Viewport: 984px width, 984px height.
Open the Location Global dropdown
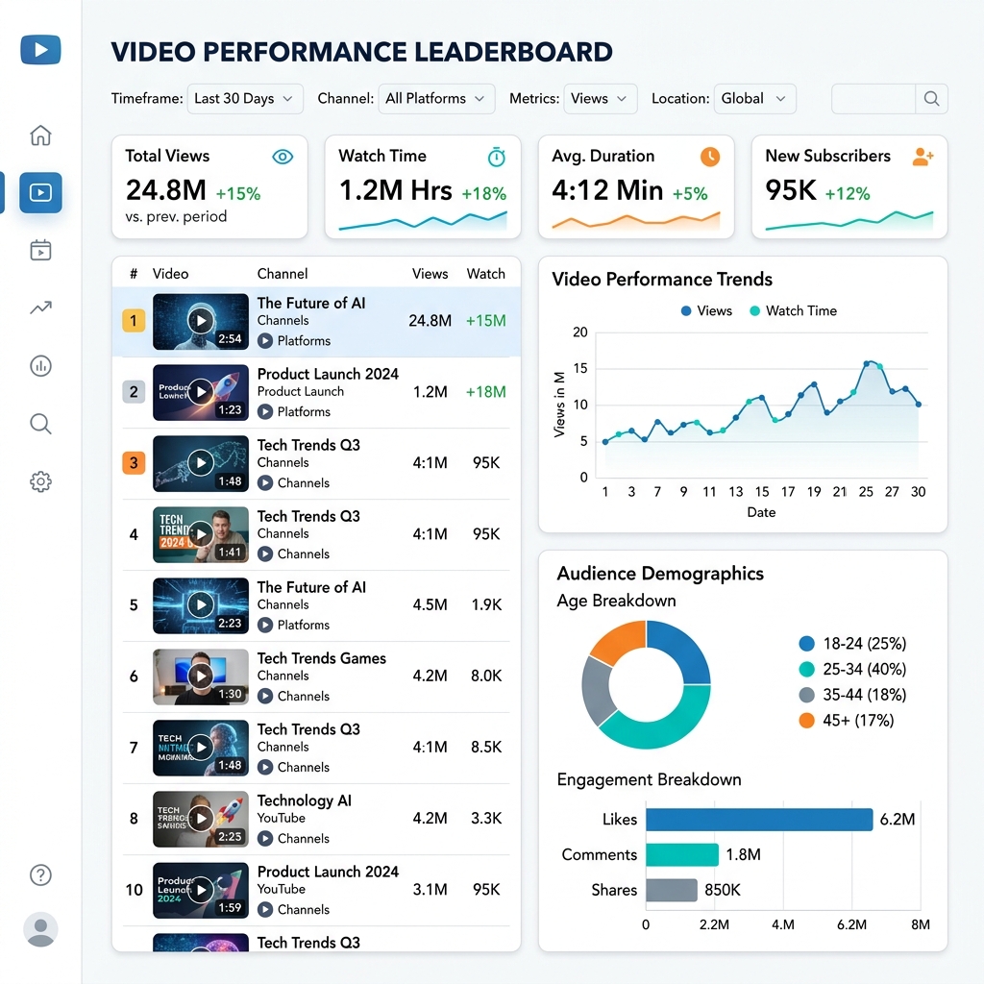pyautogui.click(x=755, y=99)
